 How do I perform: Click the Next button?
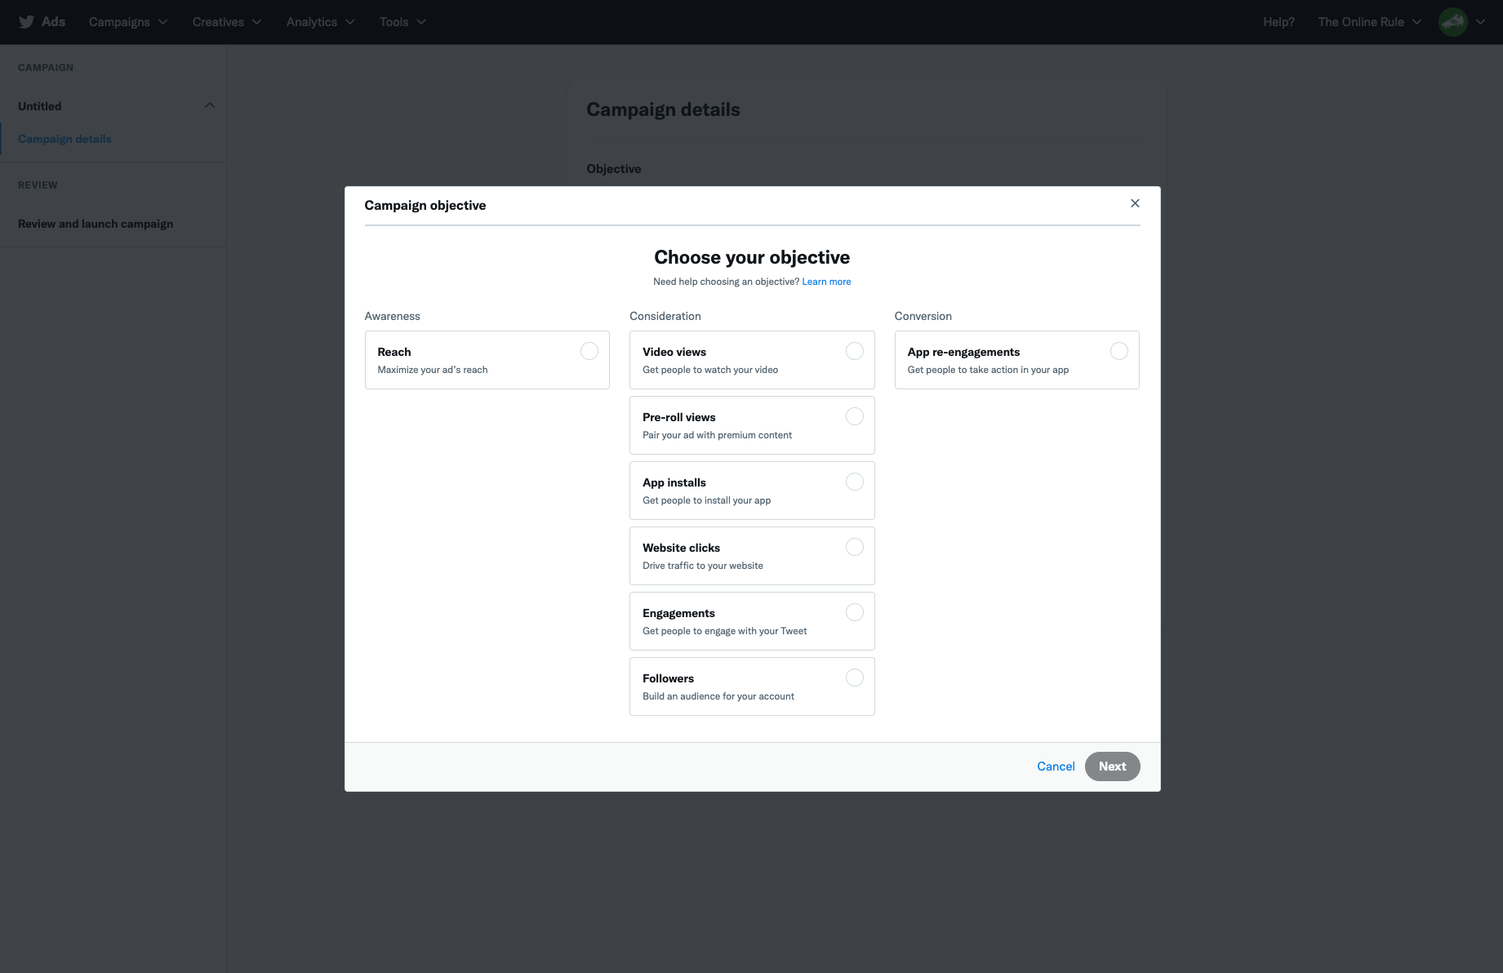(x=1112, y=766)
